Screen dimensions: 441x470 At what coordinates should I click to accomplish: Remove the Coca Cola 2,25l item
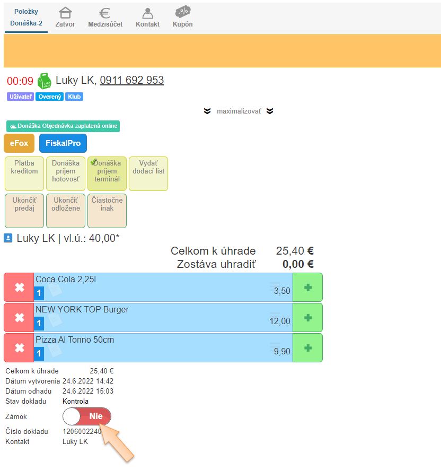tap(19, 288)
